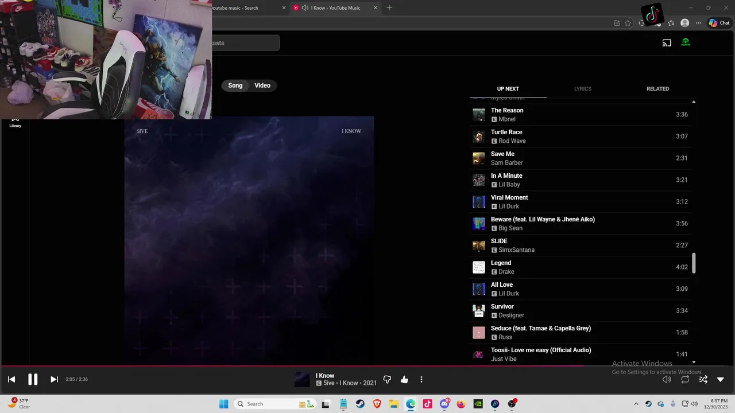735x413 pixels.
Task: Skip to the previous track
Action: click(x=11, y=379)
